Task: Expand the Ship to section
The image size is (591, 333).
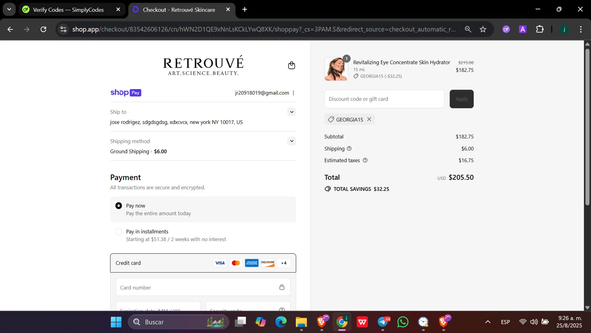Action: click(292, 112)
